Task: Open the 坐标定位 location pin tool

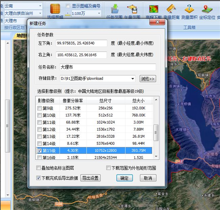Action: tap(207, 9)
